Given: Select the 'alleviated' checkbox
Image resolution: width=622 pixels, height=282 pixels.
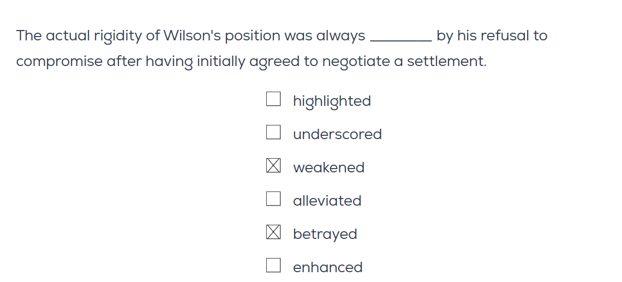Looking at the screenshot, I should [273, 199].
